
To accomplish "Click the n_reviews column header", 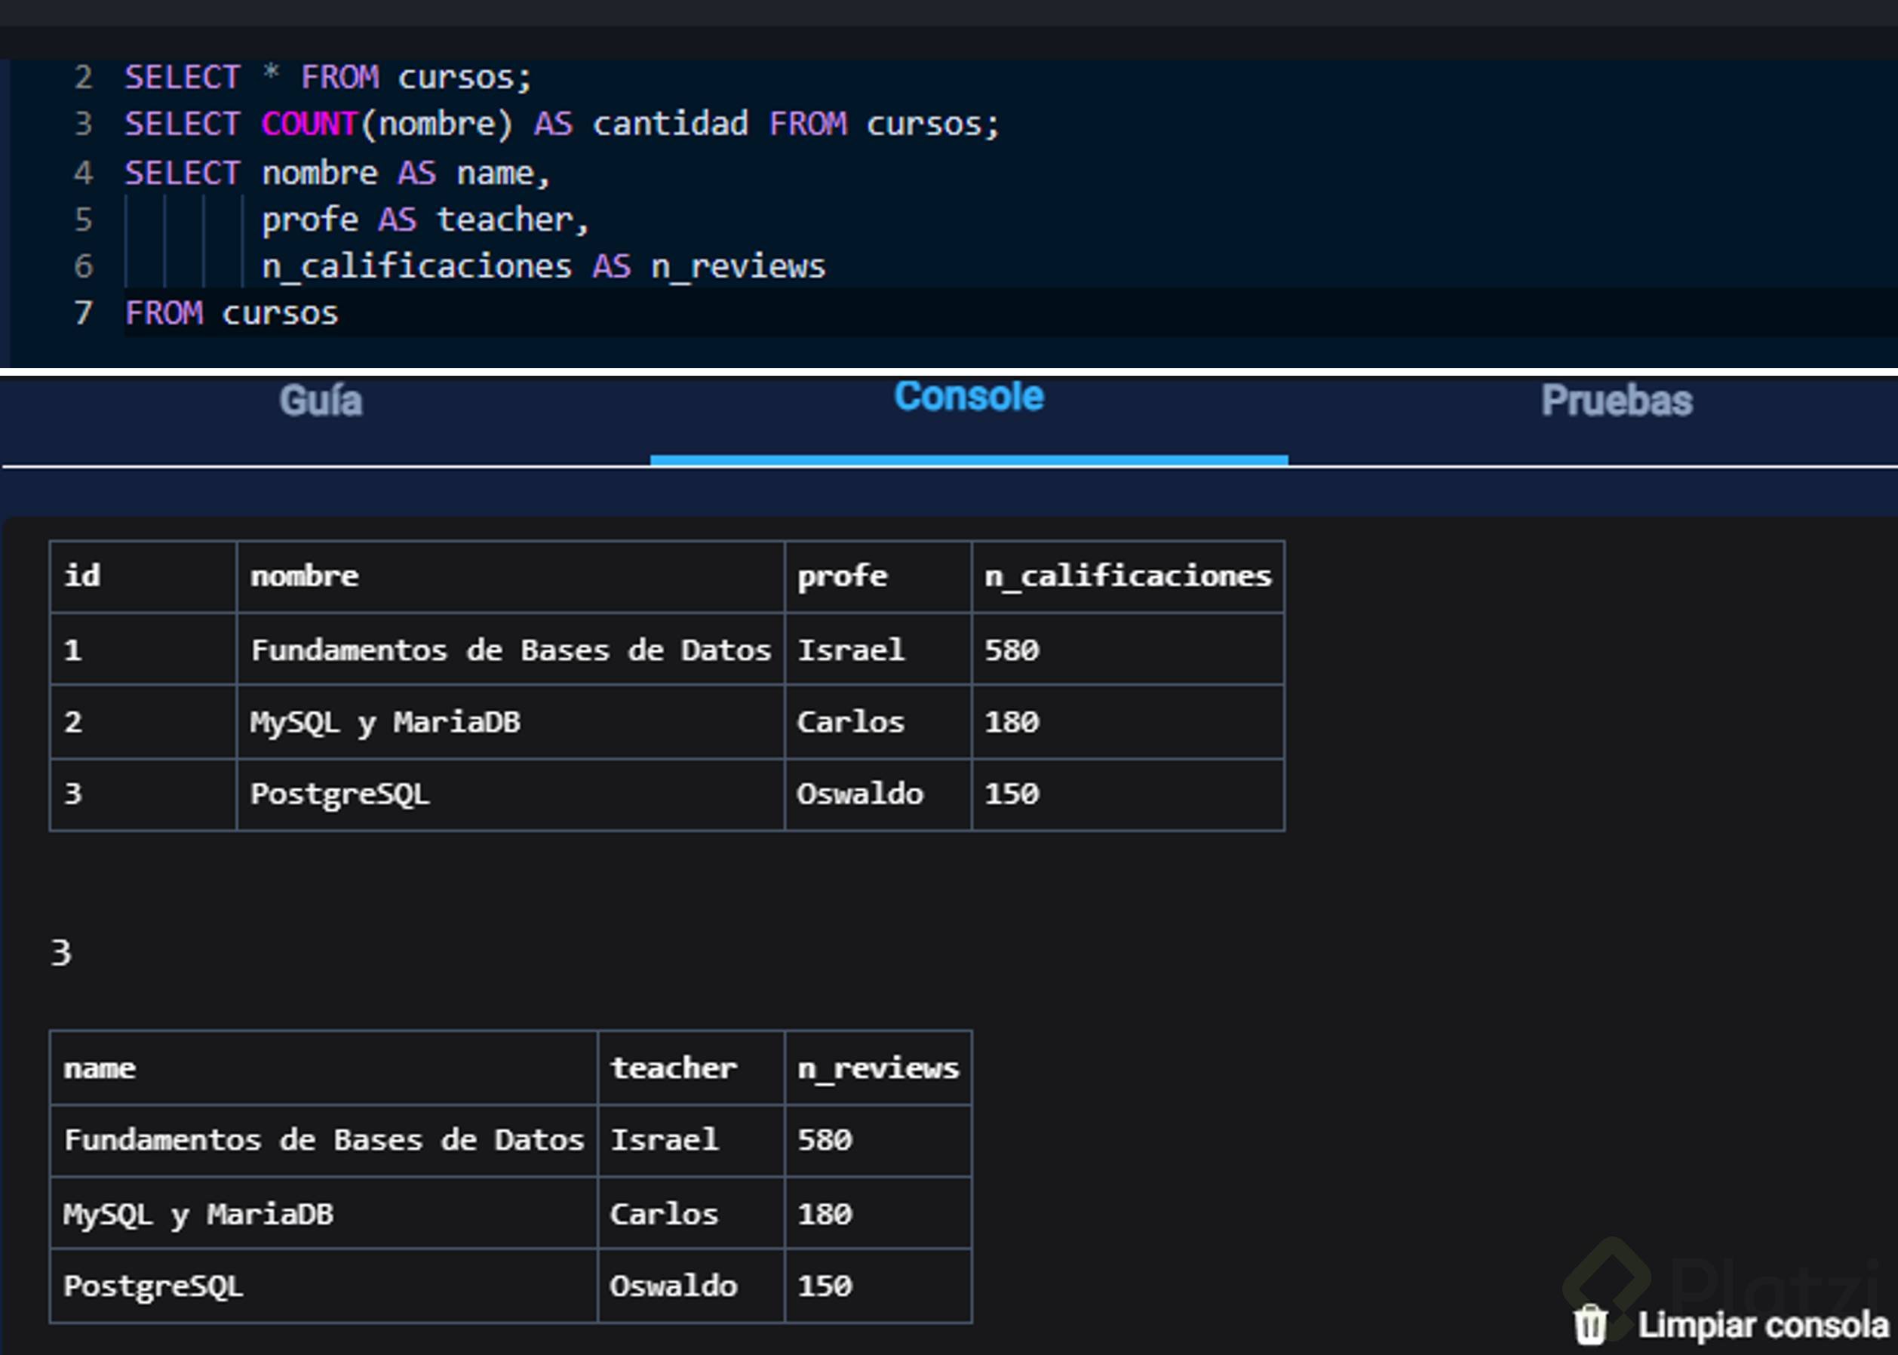I will [x=877, y=1068].
